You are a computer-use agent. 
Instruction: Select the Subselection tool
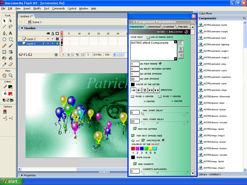10,20
